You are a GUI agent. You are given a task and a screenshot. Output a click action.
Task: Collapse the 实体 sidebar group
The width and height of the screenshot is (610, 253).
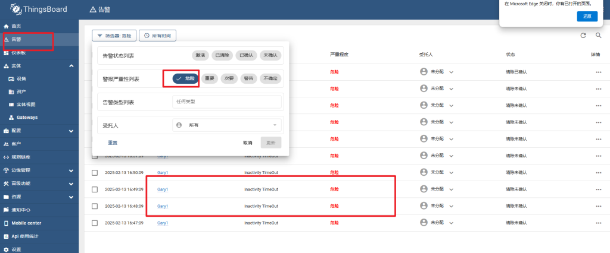click(71, 66)
